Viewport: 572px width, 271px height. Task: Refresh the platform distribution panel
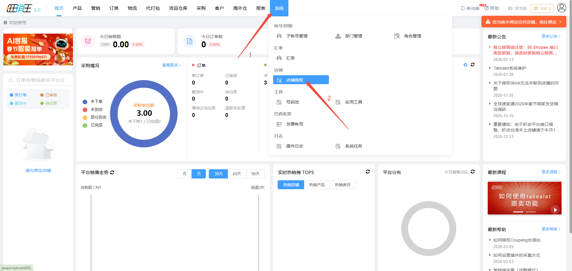472,172
